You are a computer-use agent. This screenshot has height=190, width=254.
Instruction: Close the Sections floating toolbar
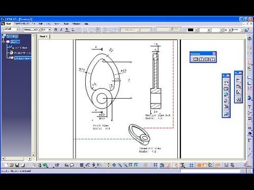click(214, 54)
